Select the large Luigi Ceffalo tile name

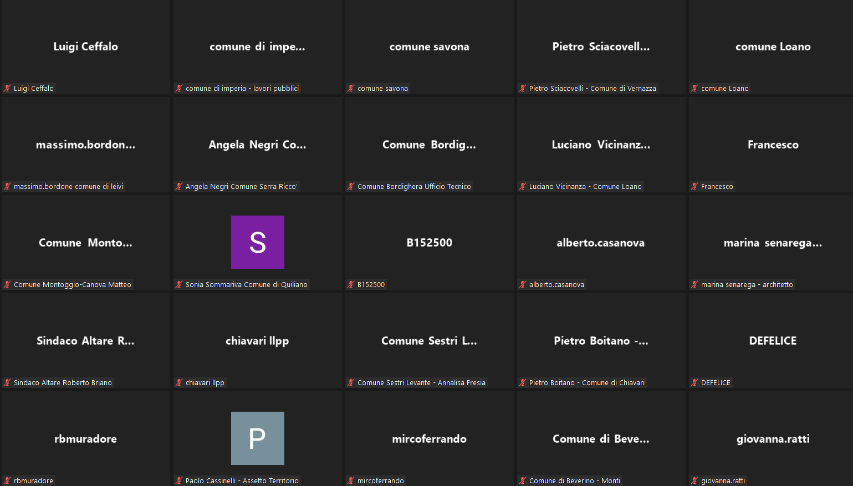[86, 47]
